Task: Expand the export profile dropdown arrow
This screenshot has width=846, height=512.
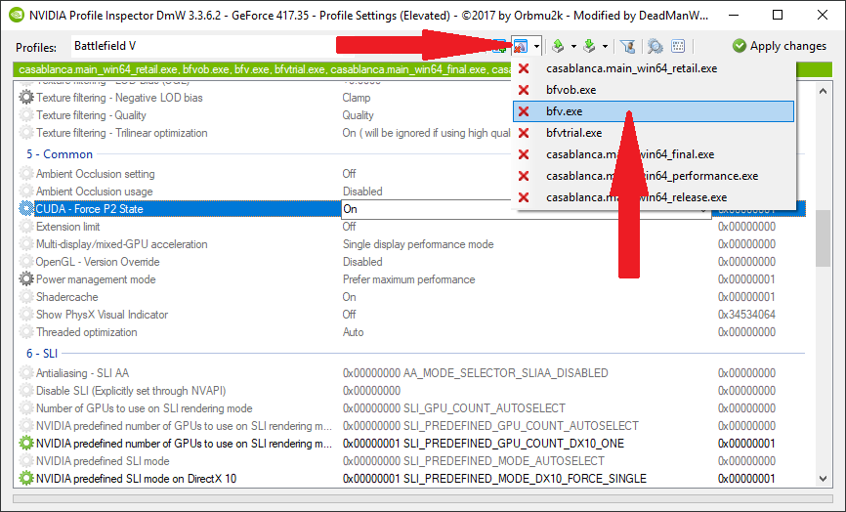Action: pos(572,46)
